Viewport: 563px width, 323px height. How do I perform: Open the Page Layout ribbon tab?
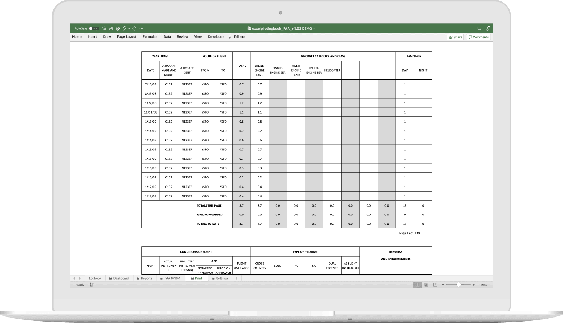tap(127, 37)
